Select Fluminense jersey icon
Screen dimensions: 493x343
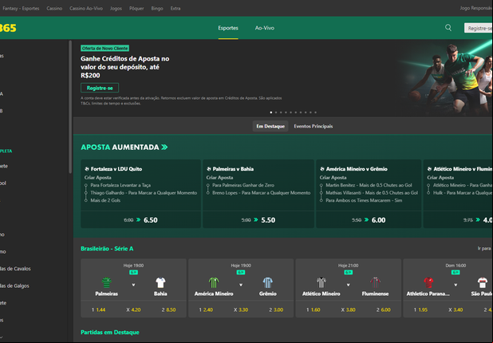(375, 282)
